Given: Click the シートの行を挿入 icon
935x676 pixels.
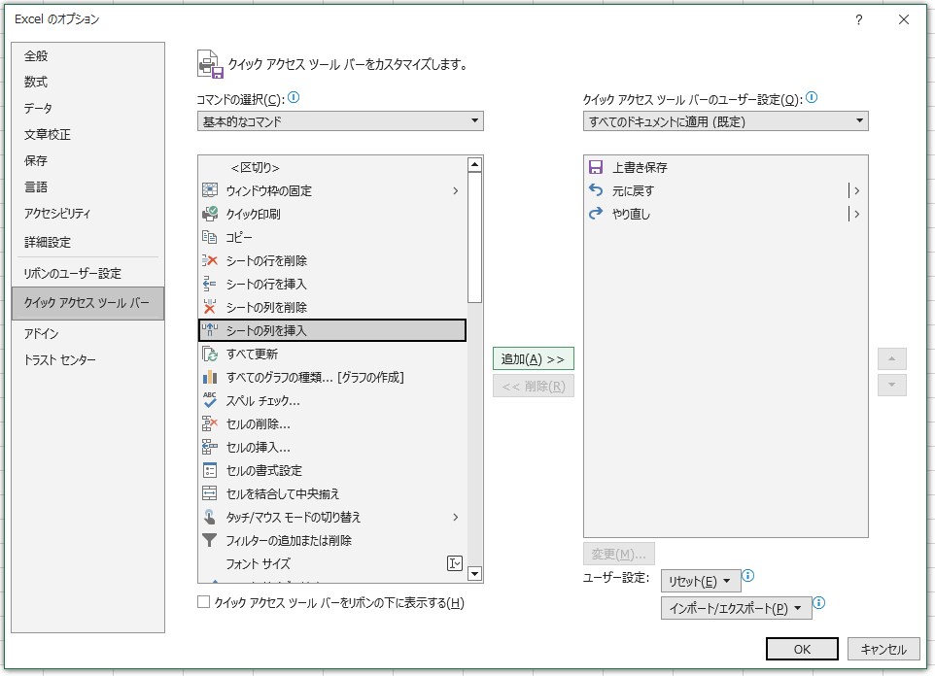Looking at the screenshot, I should coord(210,284).
